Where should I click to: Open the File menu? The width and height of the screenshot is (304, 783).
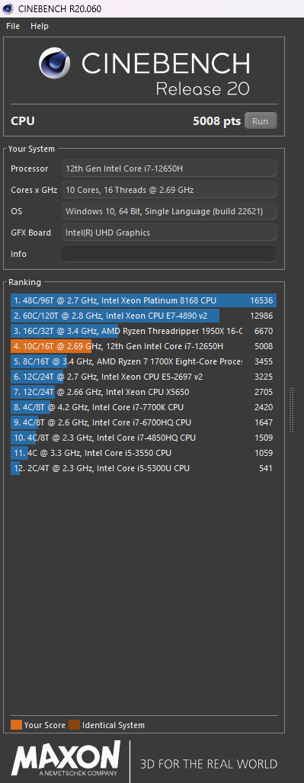coord(13,26)
